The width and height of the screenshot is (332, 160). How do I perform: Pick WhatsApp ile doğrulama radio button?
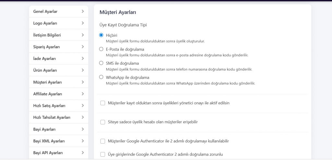[101, 77]
